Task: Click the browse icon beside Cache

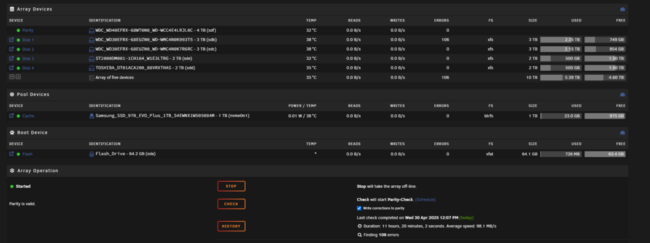Action: tap(11, 116)
